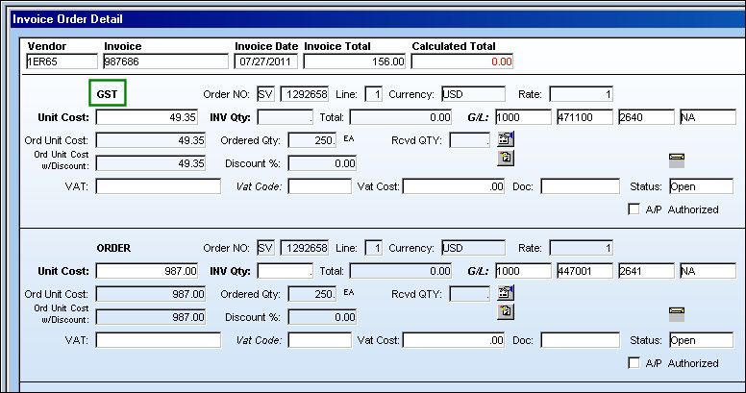746x393 pixels.
Task: Click the ORDER VAT field
Action: point(158,340)
